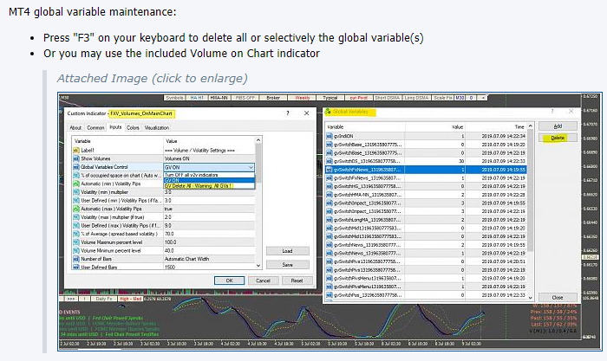Toggle the HA H1 chart button
Screen dimensions: 607x361
click(x=197, y=98)
